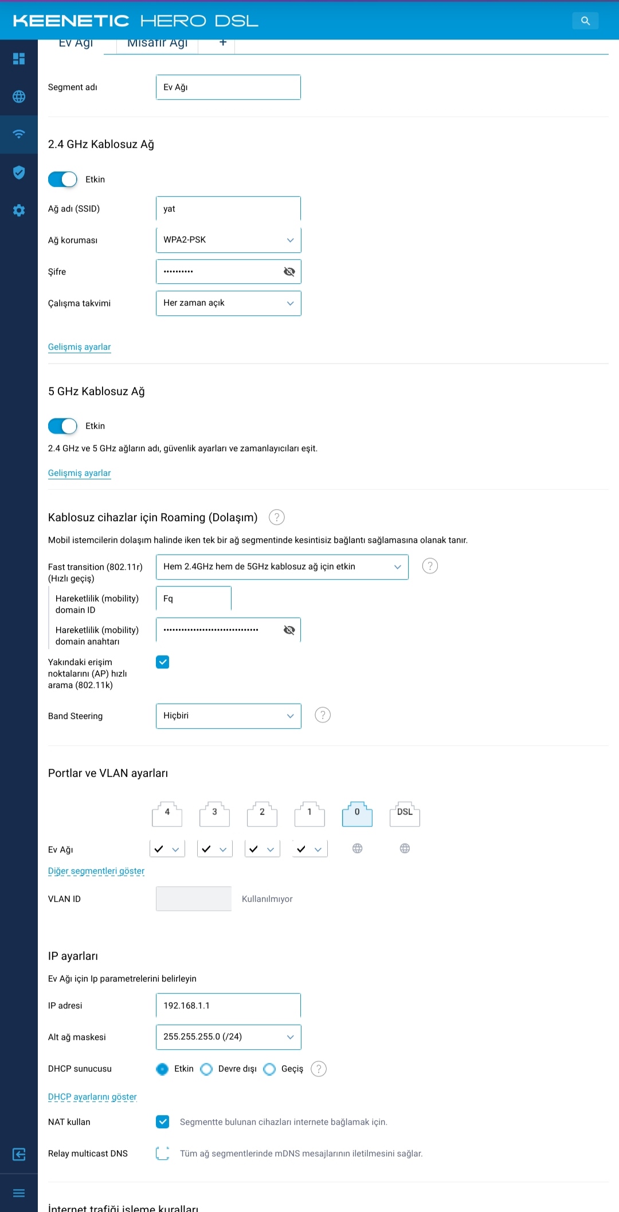Select DHCP server Etkin radio option
619x1212 pixels.
163,1069
